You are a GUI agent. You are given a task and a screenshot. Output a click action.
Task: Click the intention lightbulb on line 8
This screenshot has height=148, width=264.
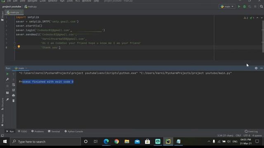click(x=19, y=47)
